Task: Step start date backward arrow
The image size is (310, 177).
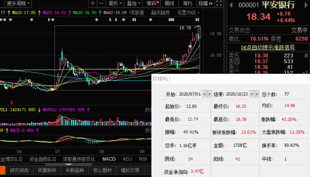Action: tap(204, 94)
